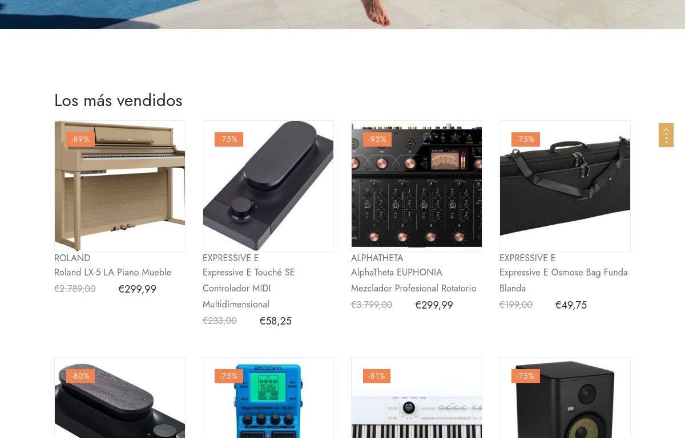Open the blue Zoom MultiStomp pedal image
Screen dimensions: 685x438
point(268,398)
